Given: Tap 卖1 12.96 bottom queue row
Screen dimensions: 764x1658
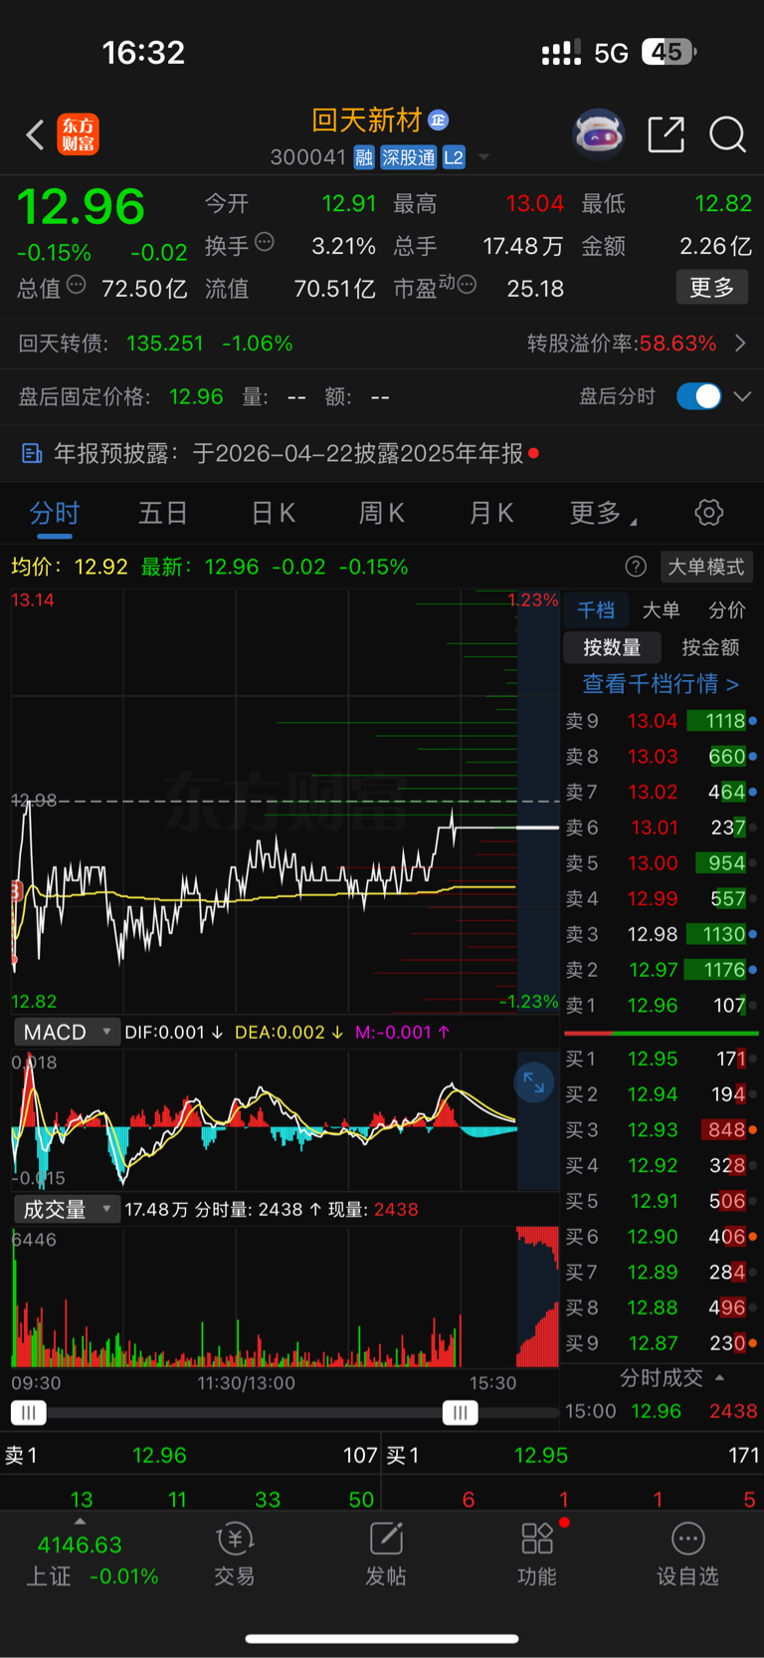Looking at the screenshot, I should point(191,1455).
